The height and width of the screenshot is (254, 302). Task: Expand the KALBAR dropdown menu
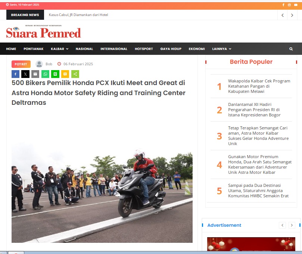(x=59, y=49)
